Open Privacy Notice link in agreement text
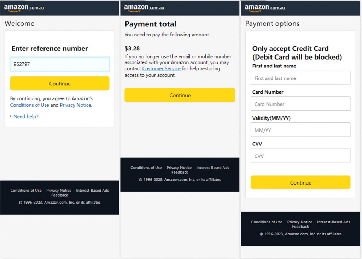The height and width of the screenshot is (259, 362). pos(75,105)
